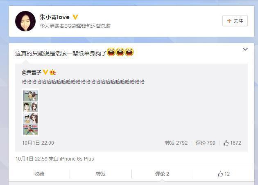
Task: View the original post's 评论 799 comments
Action: click(x=206, y=143)
